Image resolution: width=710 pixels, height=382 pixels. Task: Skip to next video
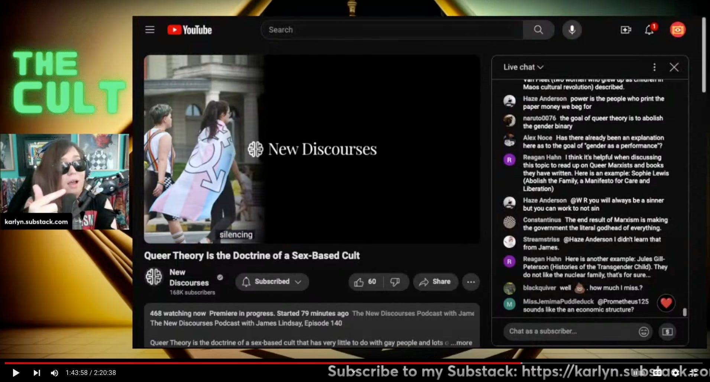pos(36,373)
